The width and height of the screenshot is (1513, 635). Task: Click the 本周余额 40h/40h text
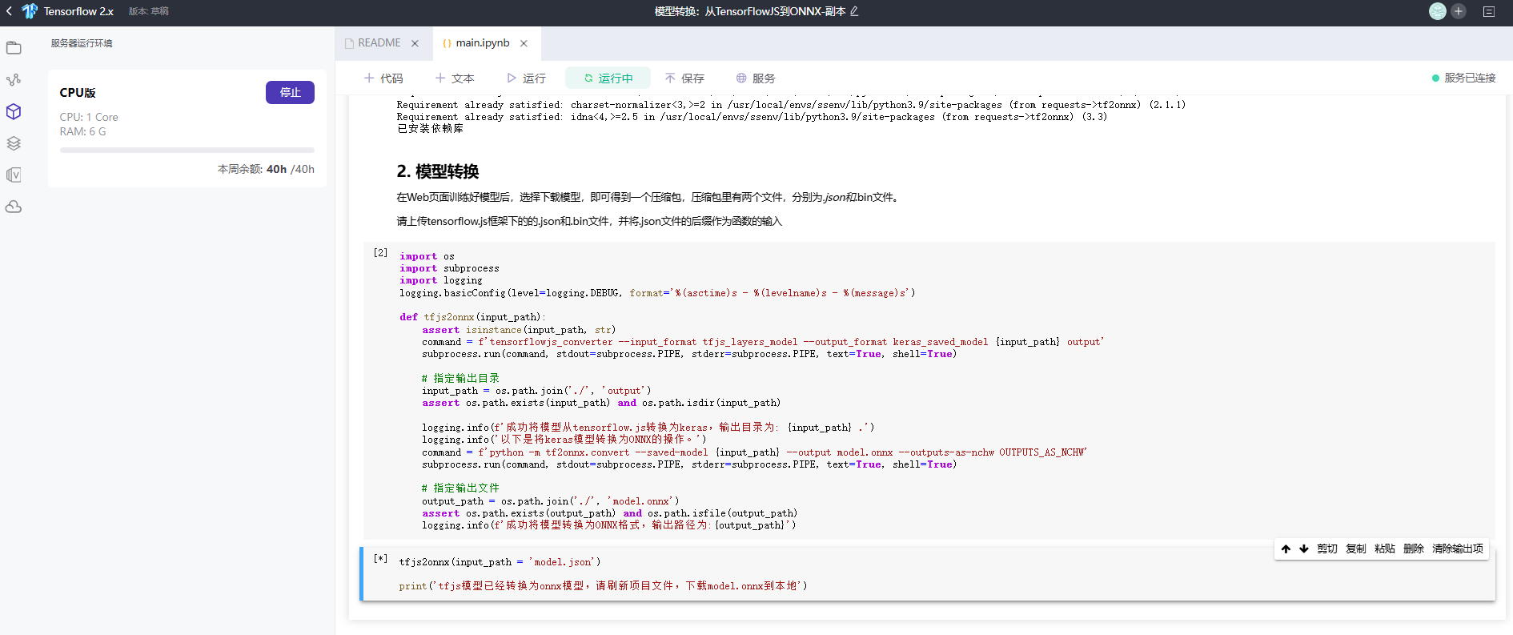266,169
